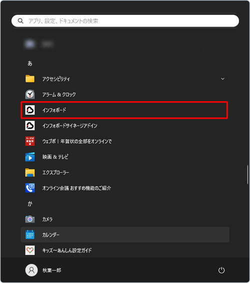
Task: Open the エクスプローラー folder icon
Action: pos(30,172)
